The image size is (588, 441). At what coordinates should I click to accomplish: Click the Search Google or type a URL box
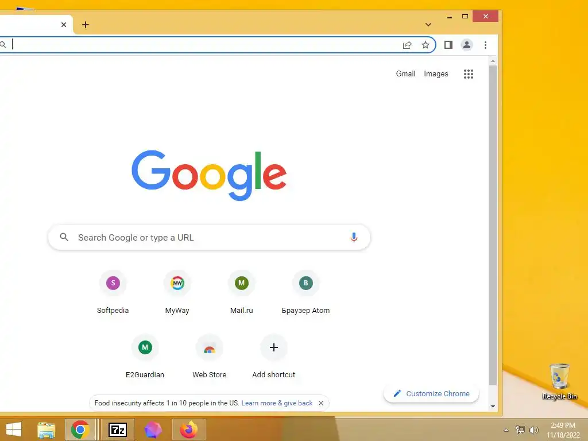coord(209,237)
